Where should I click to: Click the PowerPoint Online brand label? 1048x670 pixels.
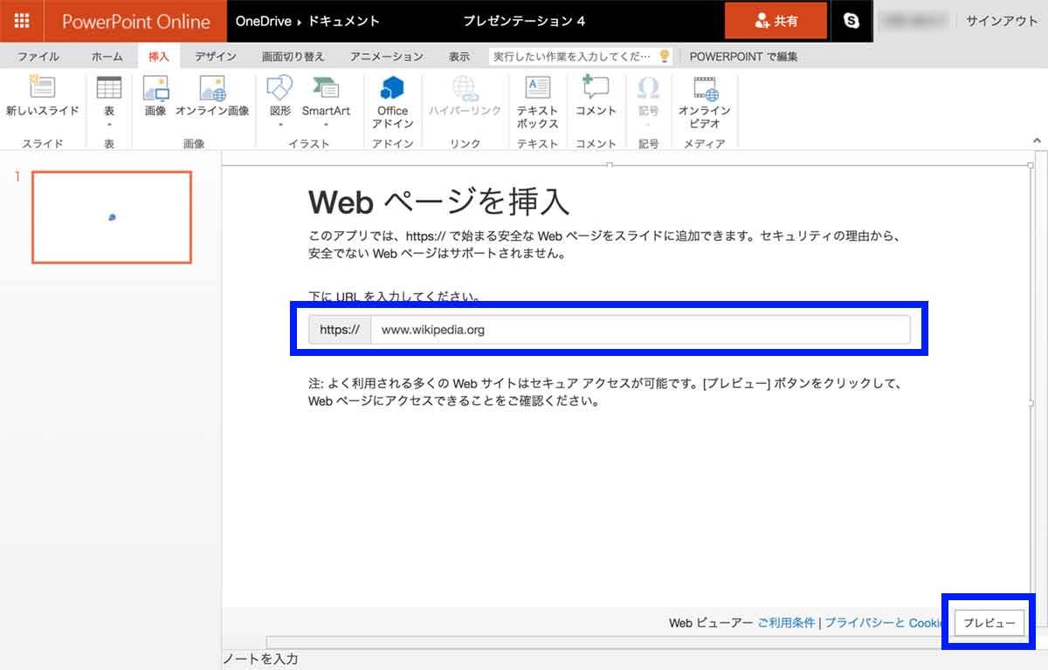tap(136, 21)
